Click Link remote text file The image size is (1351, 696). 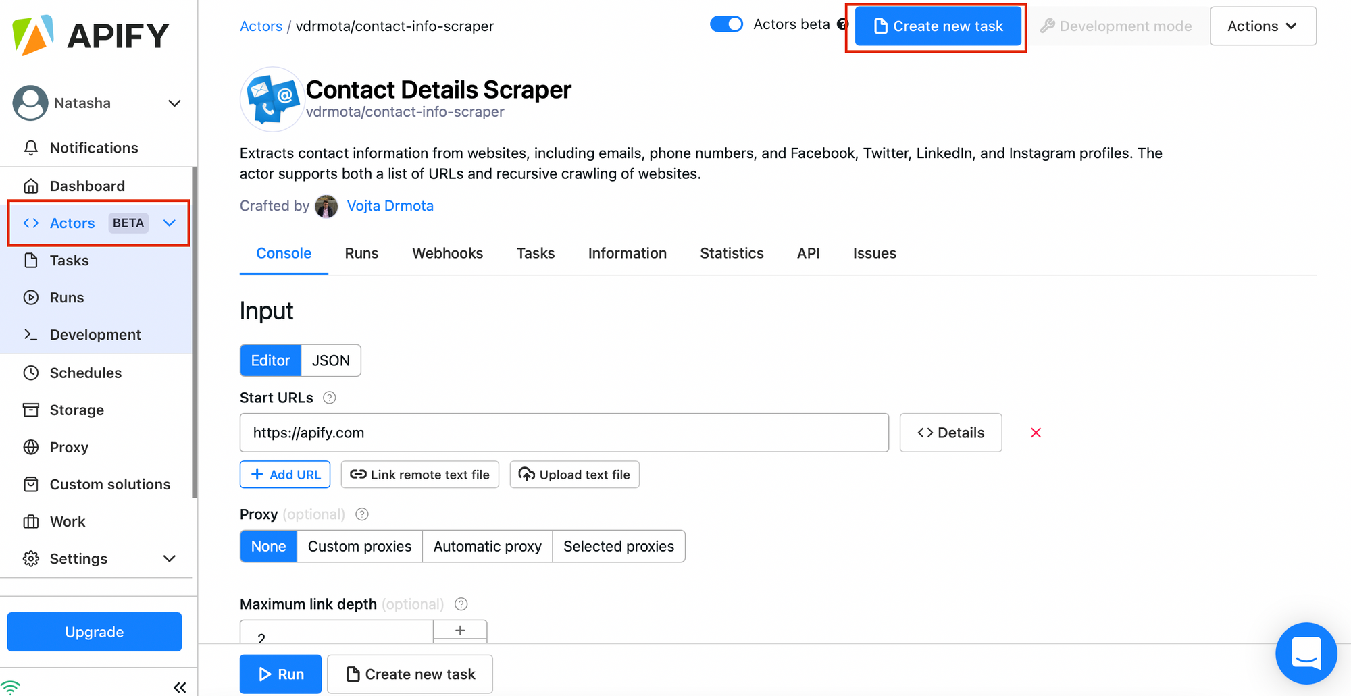click(420, 475)
